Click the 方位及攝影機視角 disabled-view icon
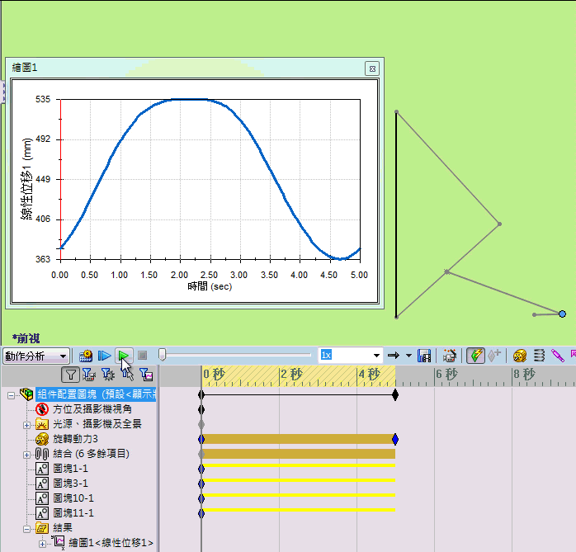Screen dimensions: 576x552 pos(42,409)
